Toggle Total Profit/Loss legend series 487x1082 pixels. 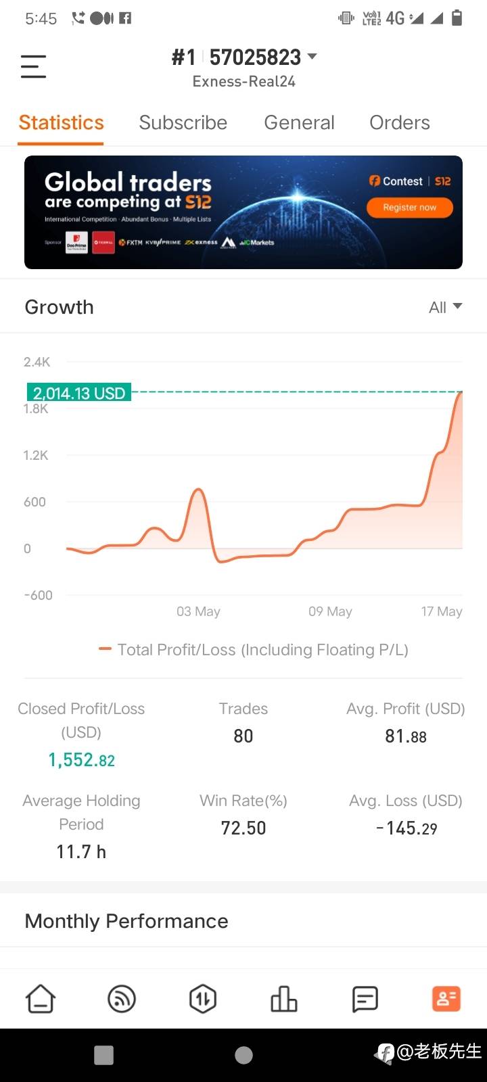[254, 650]
